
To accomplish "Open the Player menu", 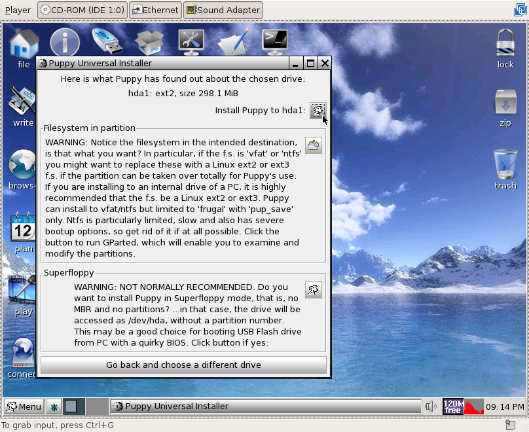I will pyautogui.click(x=18, y=10).
